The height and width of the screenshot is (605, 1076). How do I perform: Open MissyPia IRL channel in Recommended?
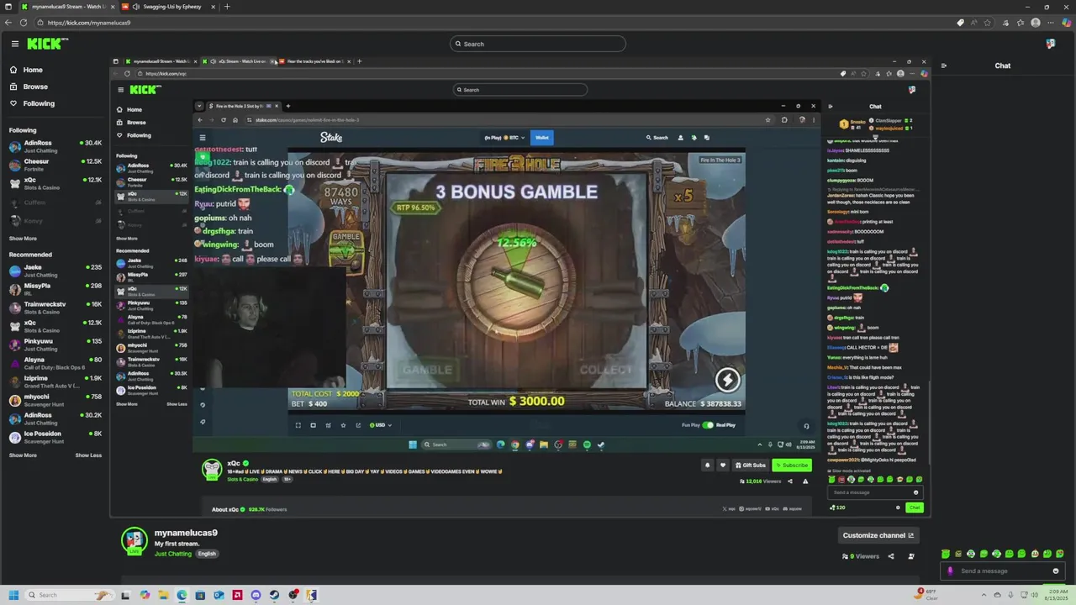55,289
